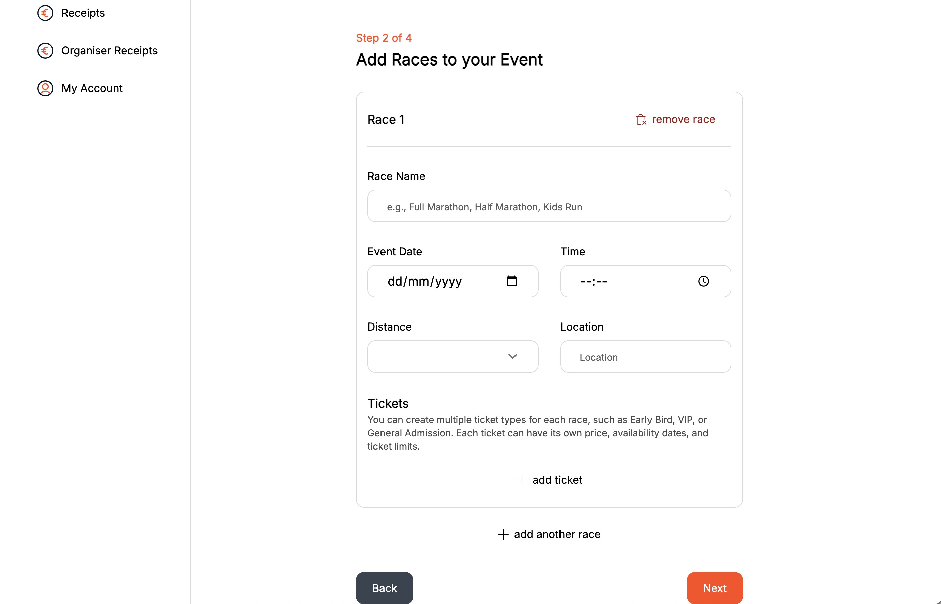Click the Receipts euro icon in sidebar
This screenshot has width=941, height=604.
(x=45, y=13)
